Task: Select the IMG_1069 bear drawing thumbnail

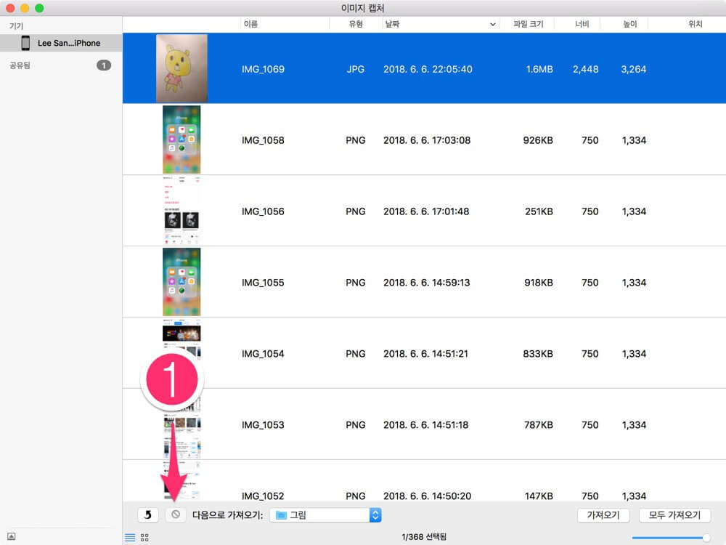Action: click(181, 68)
